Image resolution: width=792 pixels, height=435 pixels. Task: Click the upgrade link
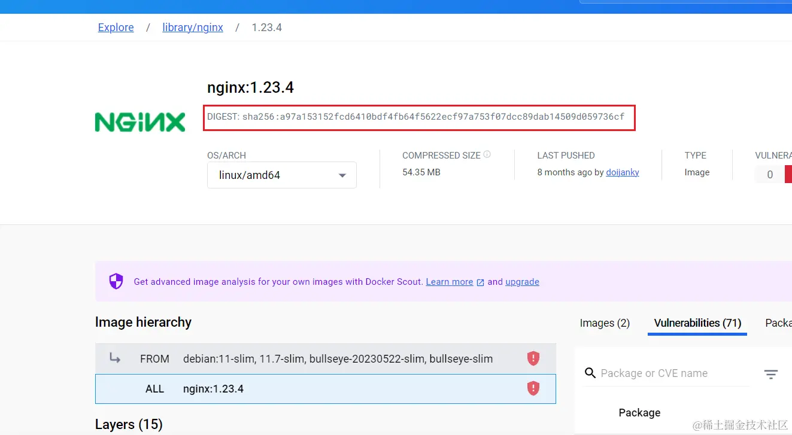pos(522,282)
